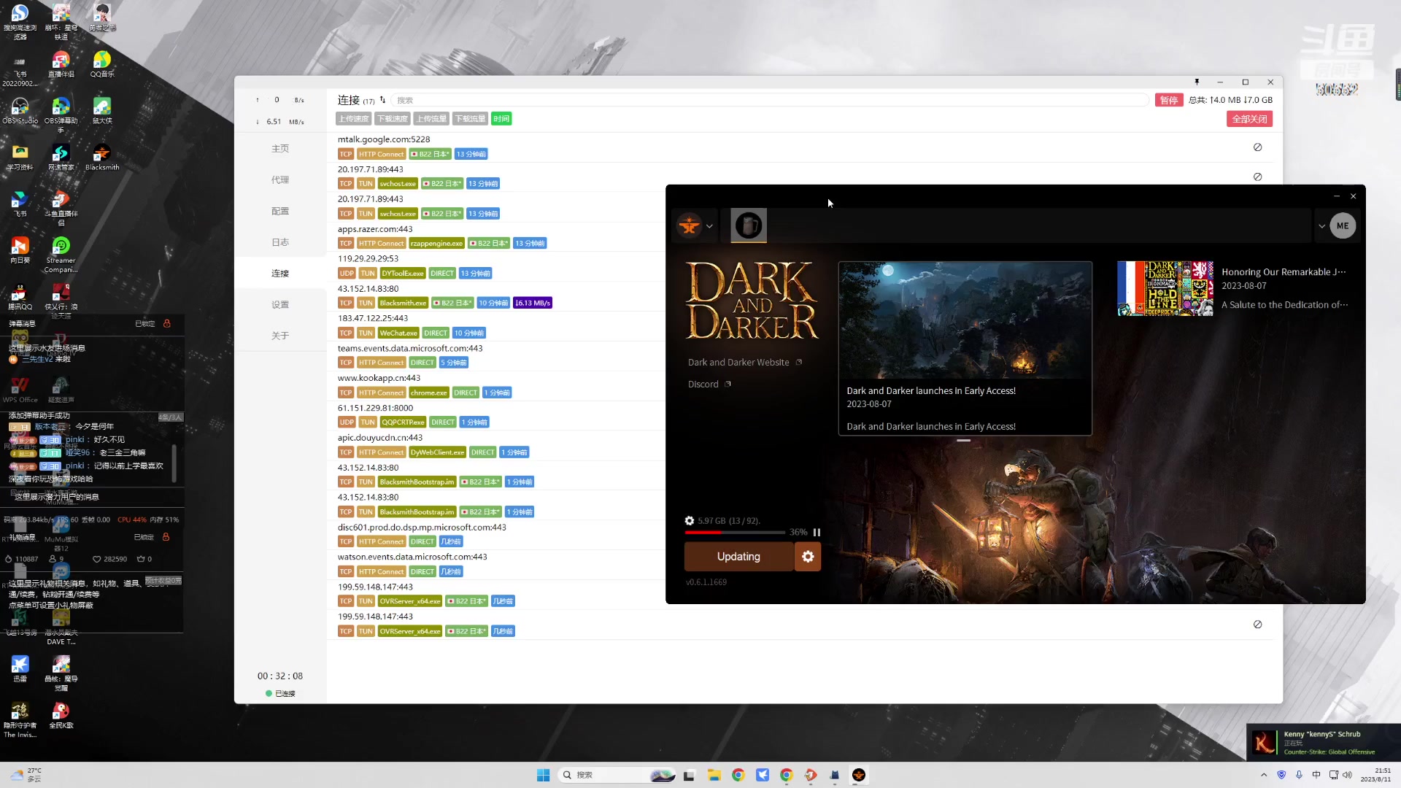The height and width of the screenshot is (788, 1401).
Task: Click the microphone icon in system tray
Action: 1299,775
